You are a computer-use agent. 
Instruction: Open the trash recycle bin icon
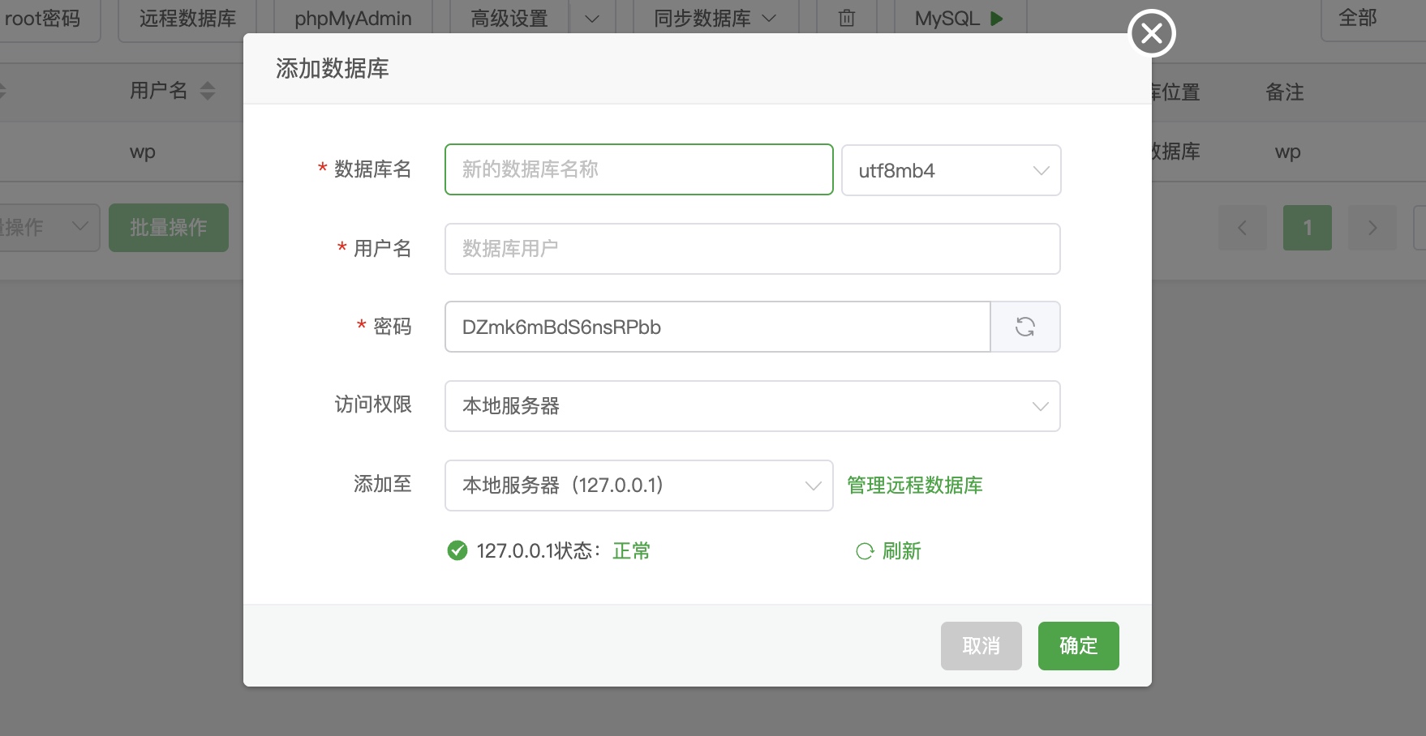point(847,18)
